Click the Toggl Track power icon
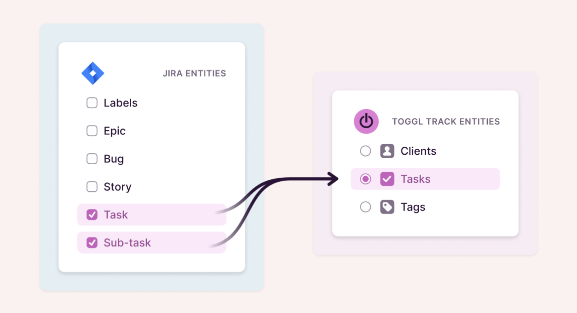The height and width of the screenshot is (313, 577). [366, 121]
